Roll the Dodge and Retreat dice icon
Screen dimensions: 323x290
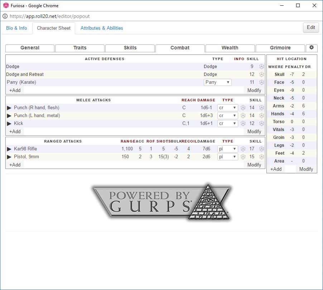point(261,74)
